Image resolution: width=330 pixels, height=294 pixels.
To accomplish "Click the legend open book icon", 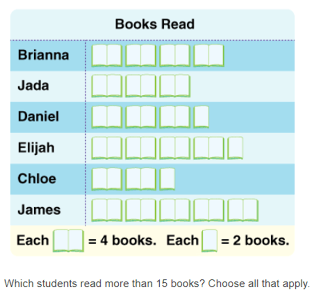I will 68,241.
